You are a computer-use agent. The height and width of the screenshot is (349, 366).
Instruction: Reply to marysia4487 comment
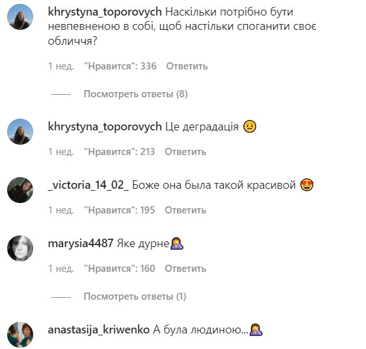pos(185,269)
